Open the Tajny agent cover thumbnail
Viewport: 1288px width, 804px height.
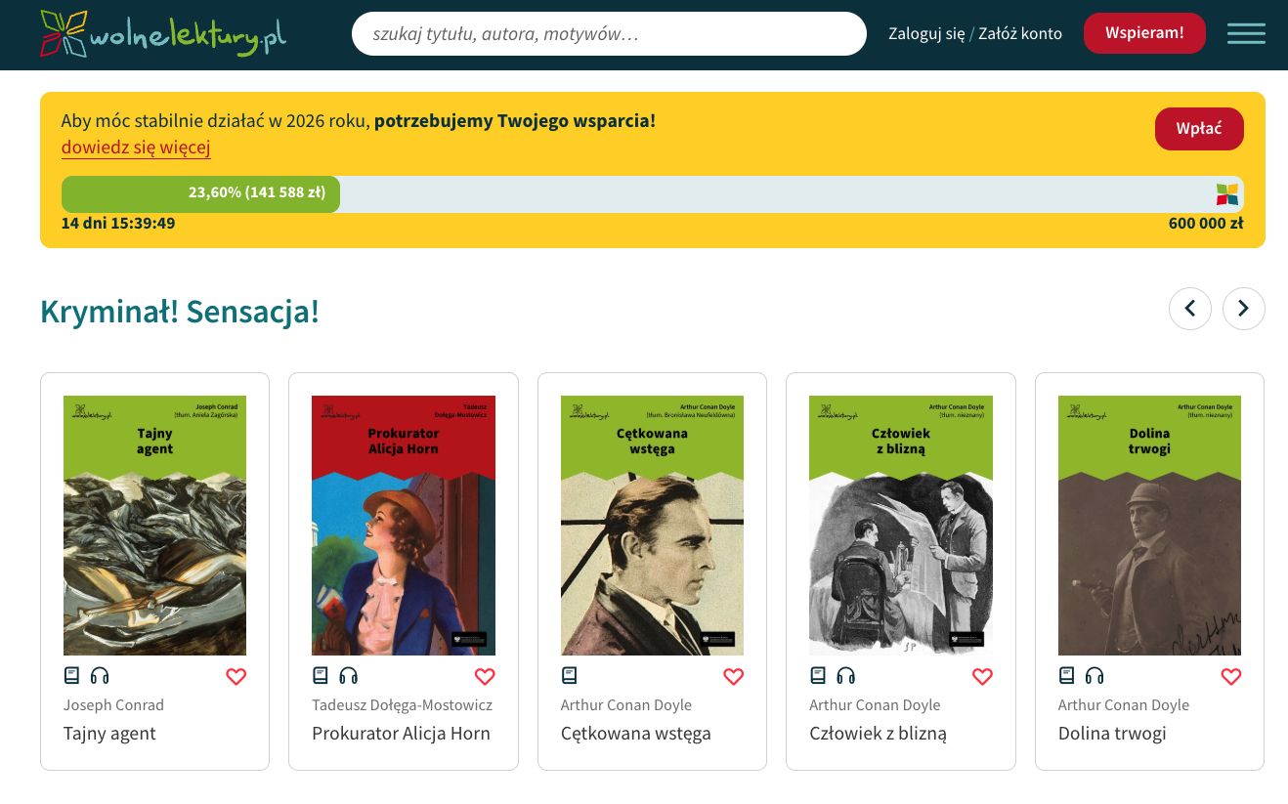[154, 526]
